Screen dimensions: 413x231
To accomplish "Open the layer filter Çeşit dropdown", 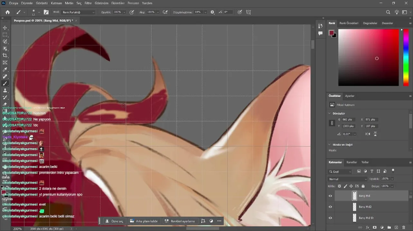I will coord(340,172).
